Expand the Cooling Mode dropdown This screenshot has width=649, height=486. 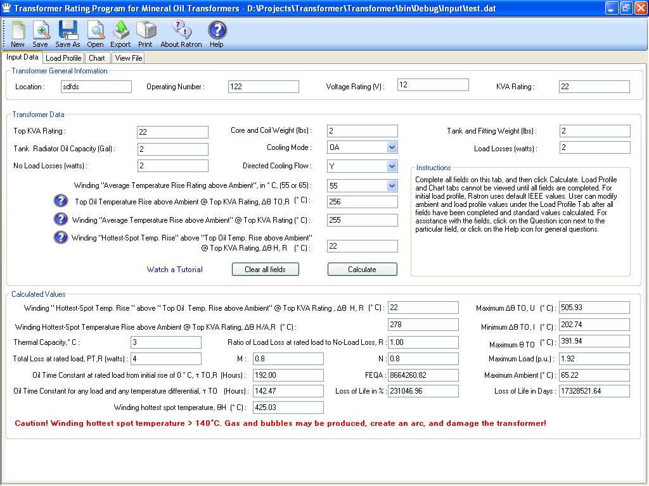point(392,147)
